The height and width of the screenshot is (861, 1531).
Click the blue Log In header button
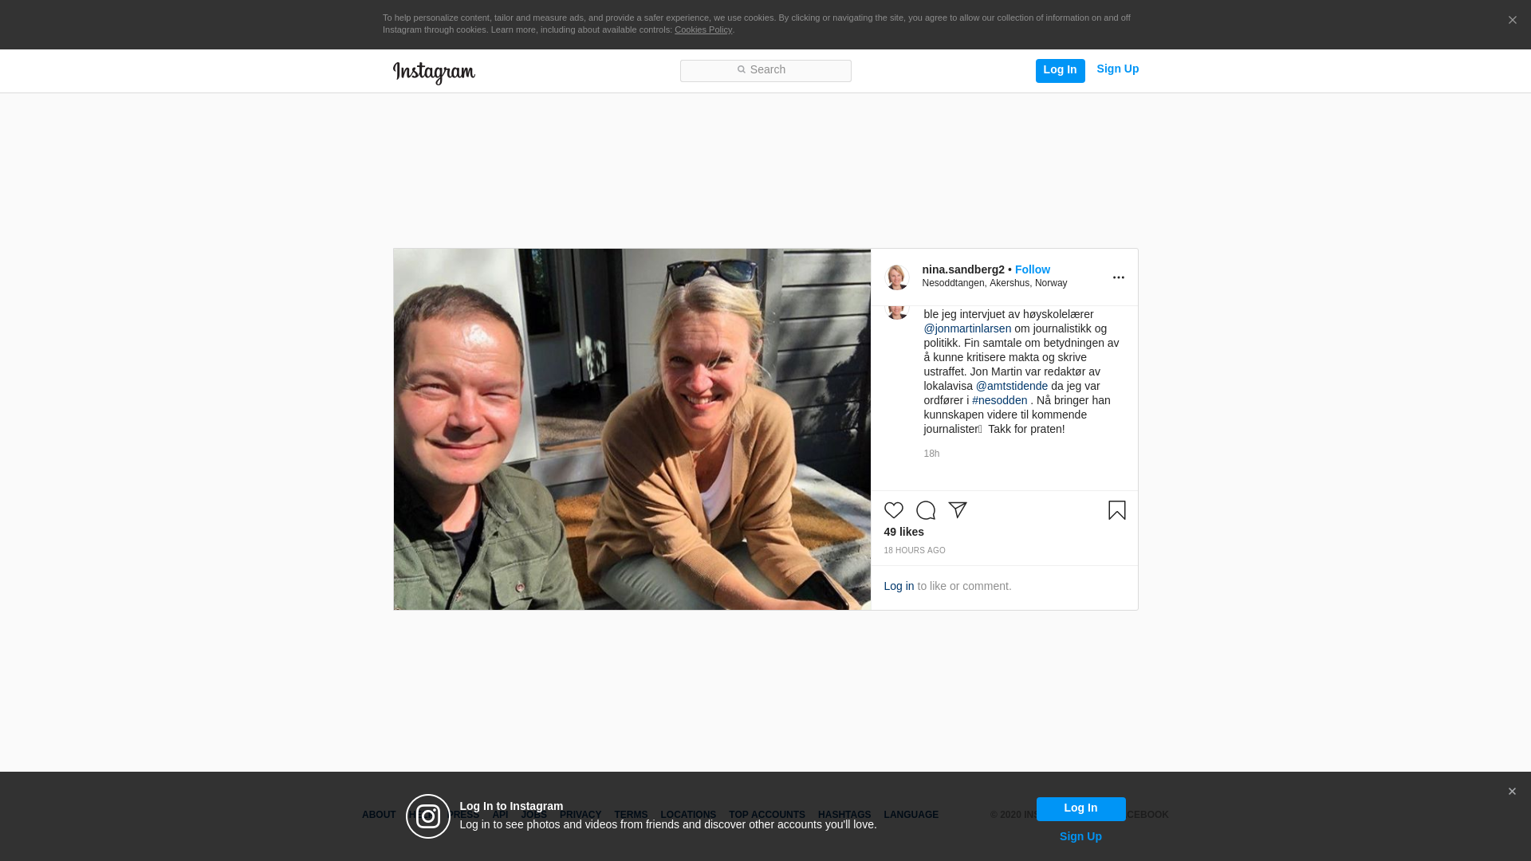click(1060, 70)
